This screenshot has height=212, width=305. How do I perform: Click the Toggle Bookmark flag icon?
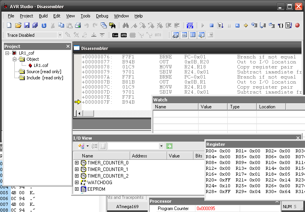pyautogui.click(x=134, y=26)
